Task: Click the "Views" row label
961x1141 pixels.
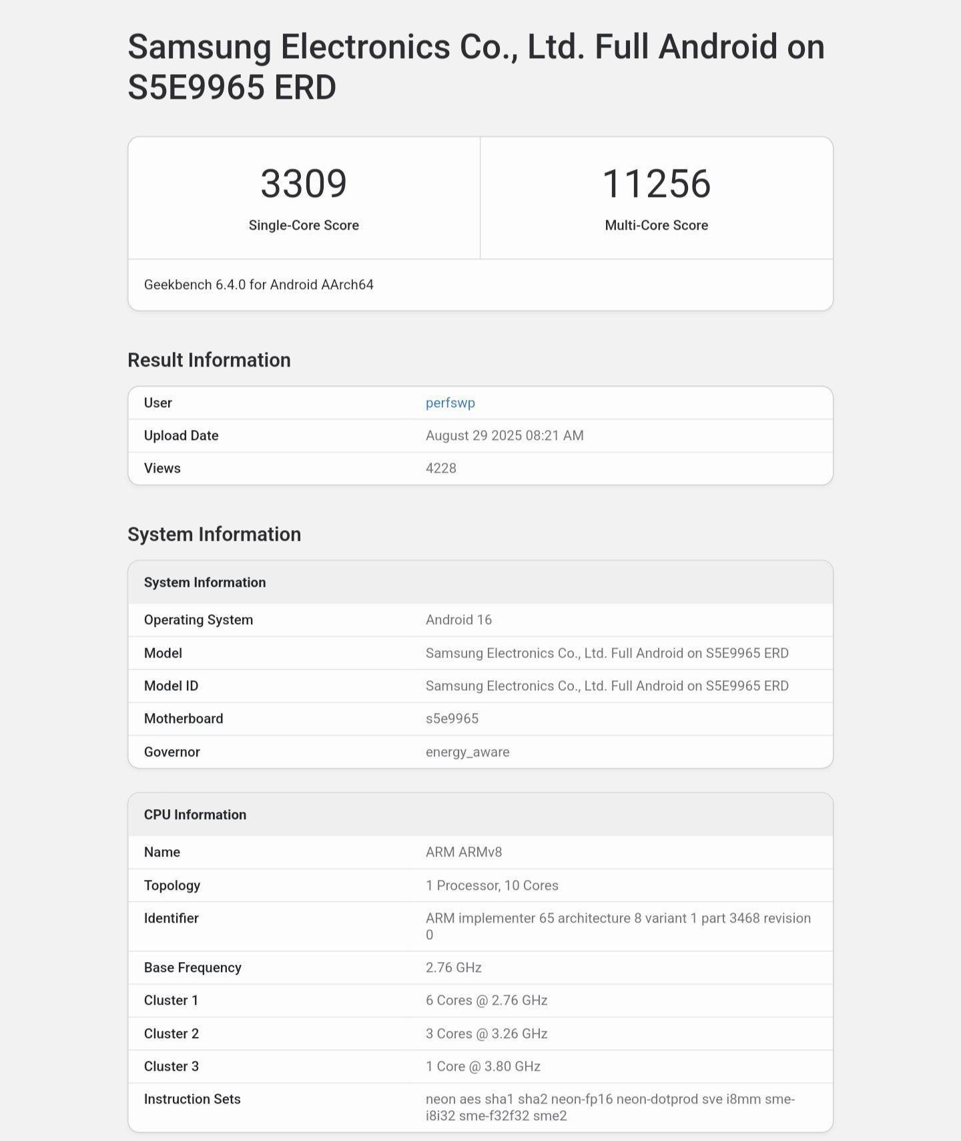Action: [x=162, y=468]
